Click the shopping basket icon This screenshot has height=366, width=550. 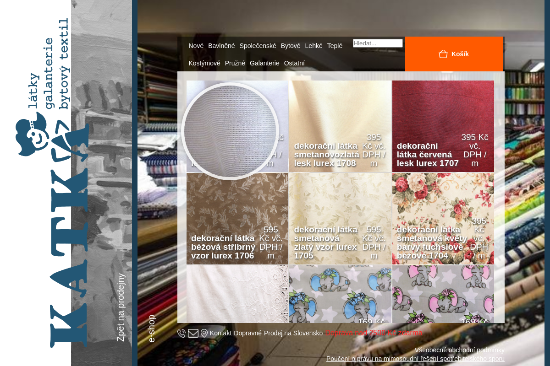pyautogui.click(x=443, y=54)
